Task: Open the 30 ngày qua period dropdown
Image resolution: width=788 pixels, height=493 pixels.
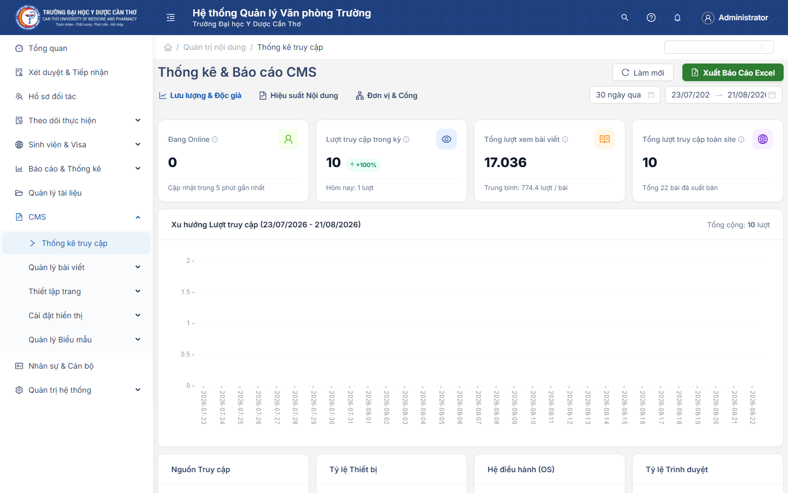Action: click(x=625, y=95)
